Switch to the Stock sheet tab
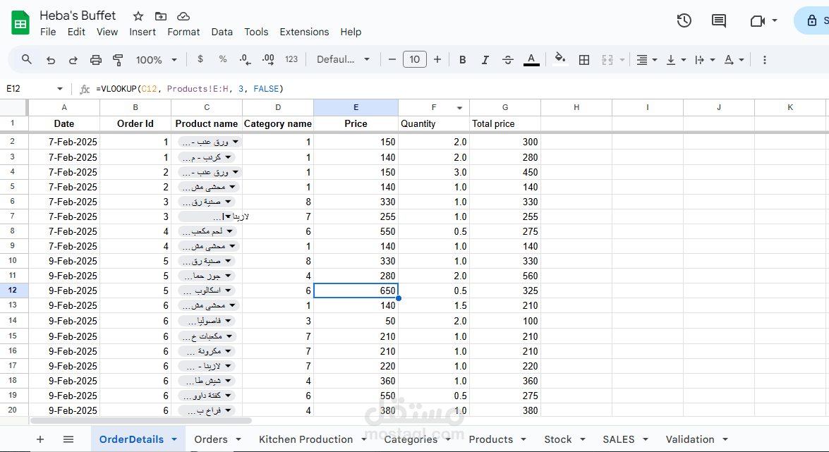829x452 pixels. point(558,439)
